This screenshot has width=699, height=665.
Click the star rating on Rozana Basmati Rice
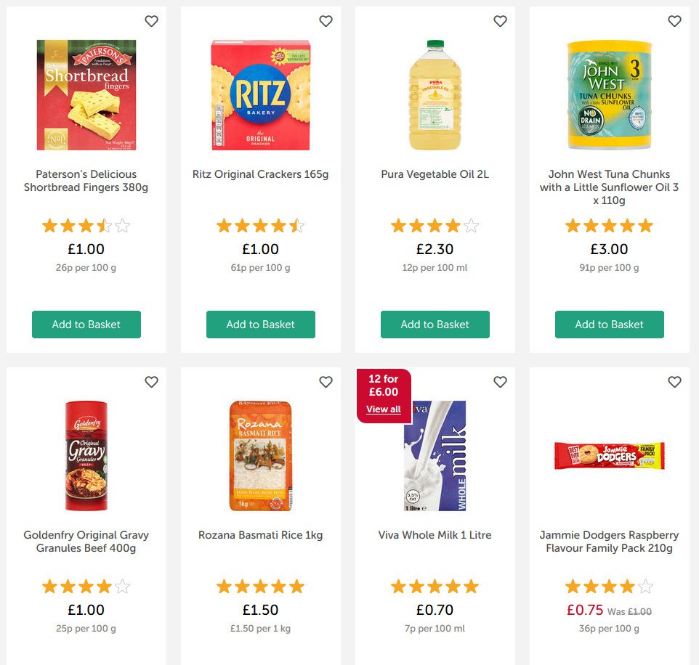point(260,586)
